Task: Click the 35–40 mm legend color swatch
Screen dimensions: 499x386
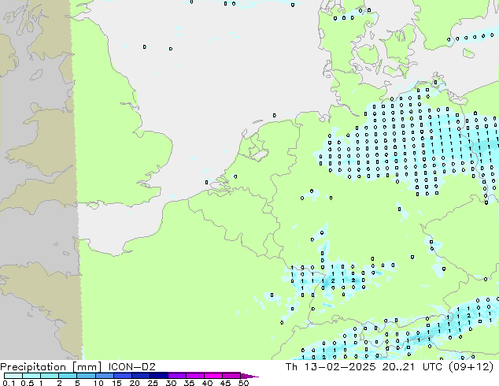Action: 195,376
